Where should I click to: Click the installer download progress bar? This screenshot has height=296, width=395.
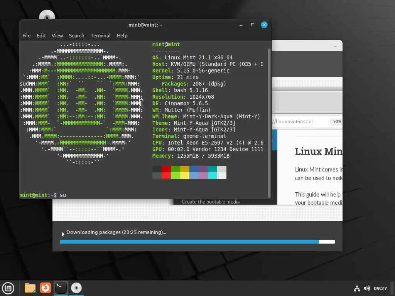coord(197,242)
